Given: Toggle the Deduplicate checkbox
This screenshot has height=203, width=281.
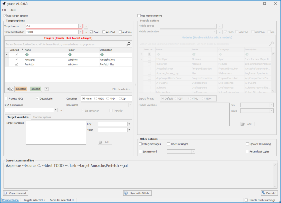Looking at the screenshot, I should click(38, 98).
